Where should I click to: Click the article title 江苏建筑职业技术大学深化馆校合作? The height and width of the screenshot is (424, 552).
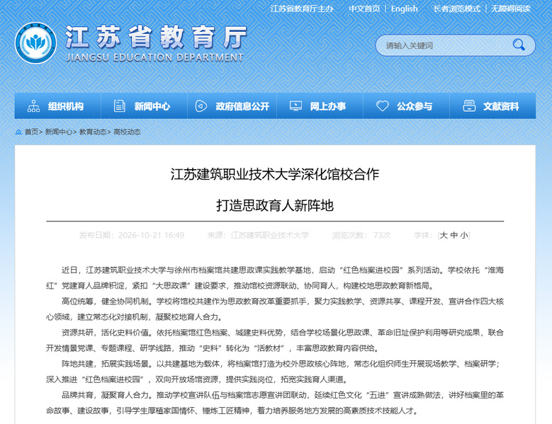(275, 174)
